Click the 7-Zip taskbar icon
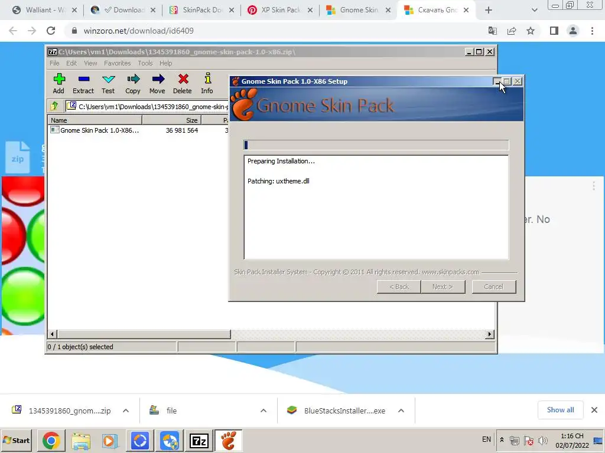Viewport: 605px width, 453px height. (x=199, y=440)
